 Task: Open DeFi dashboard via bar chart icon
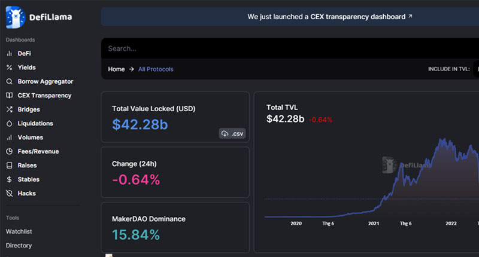(10, 53)
